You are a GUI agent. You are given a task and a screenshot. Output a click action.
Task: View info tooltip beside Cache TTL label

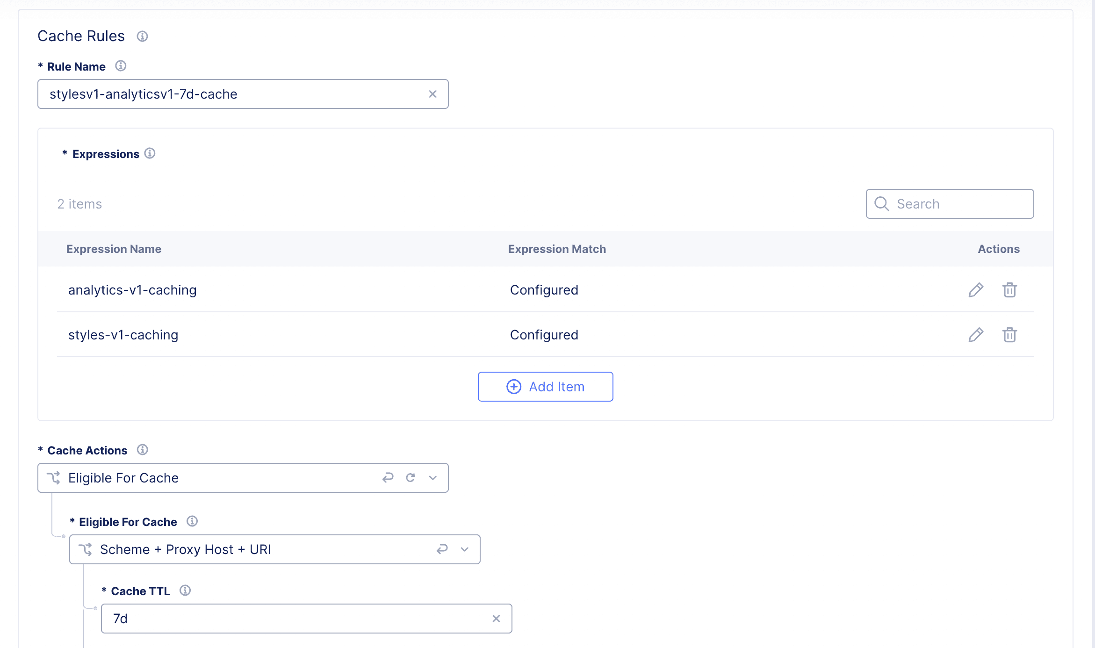point(185,590)
